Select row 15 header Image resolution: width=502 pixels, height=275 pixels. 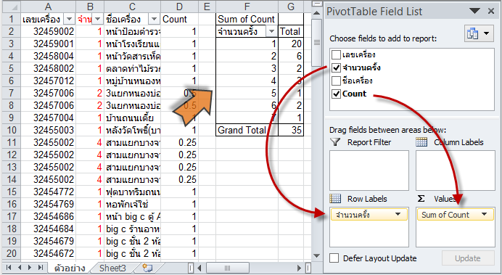click(11, 192)
